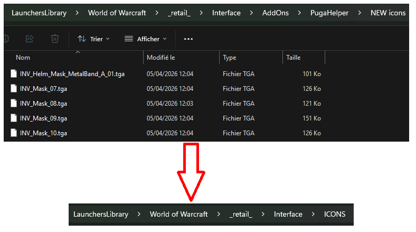Go to ICONS folder in bottom breadcrumb
The width and height of the screenshot is (416, 232).
[335, 214]
